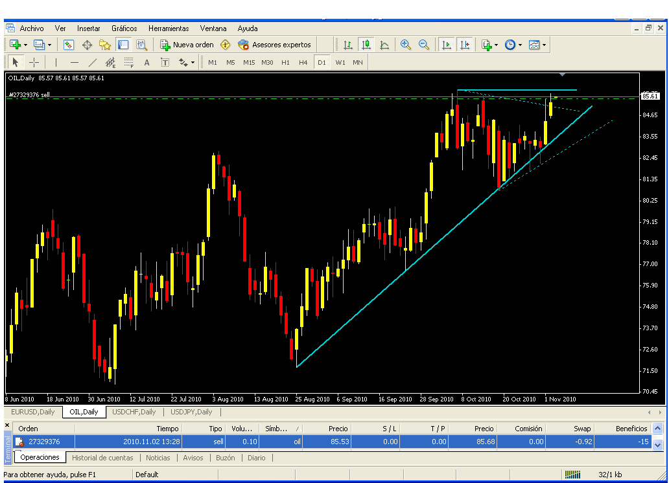Expand the new chart dropdown arrow
The height and width of the screenshot is (483, 669).
[25, 45]
